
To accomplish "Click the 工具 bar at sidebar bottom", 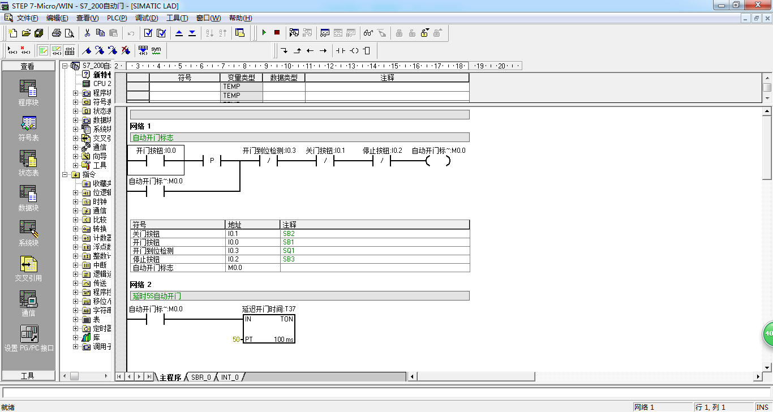I will 28,376.
